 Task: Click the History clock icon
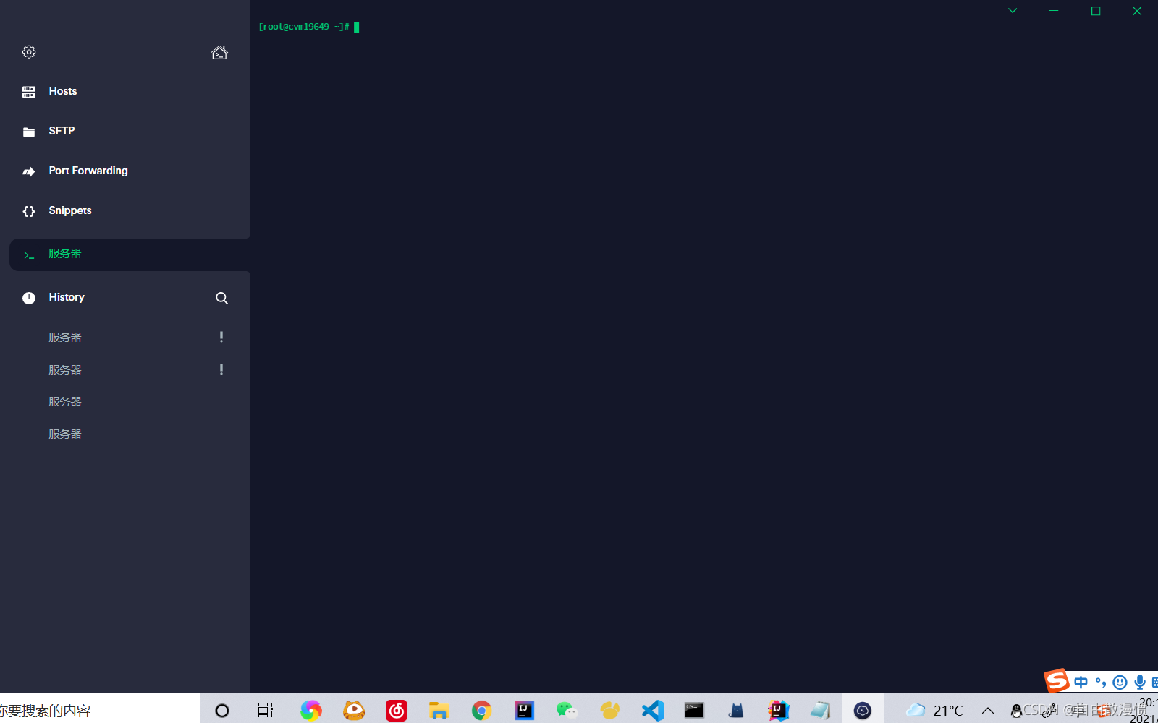tap(29, 298)
